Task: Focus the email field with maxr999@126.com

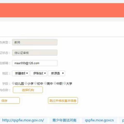Action: click(x=35, y=63)
